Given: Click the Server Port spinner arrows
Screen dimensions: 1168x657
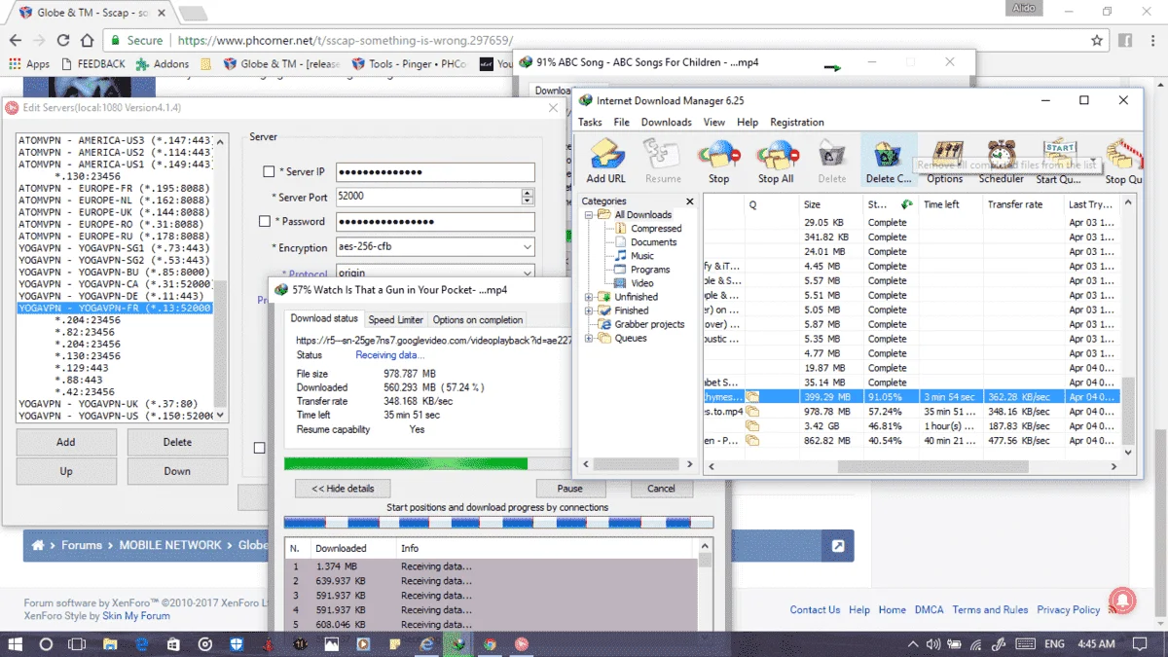Looking at the screenshot, I should pos(528,197).
